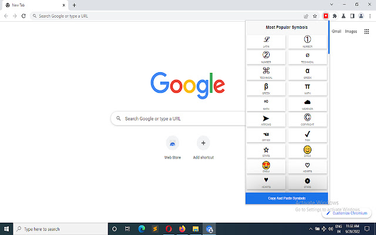Copy the outlined heart Hearts symbol
The image size is (376, 235).
coord(307,166)
